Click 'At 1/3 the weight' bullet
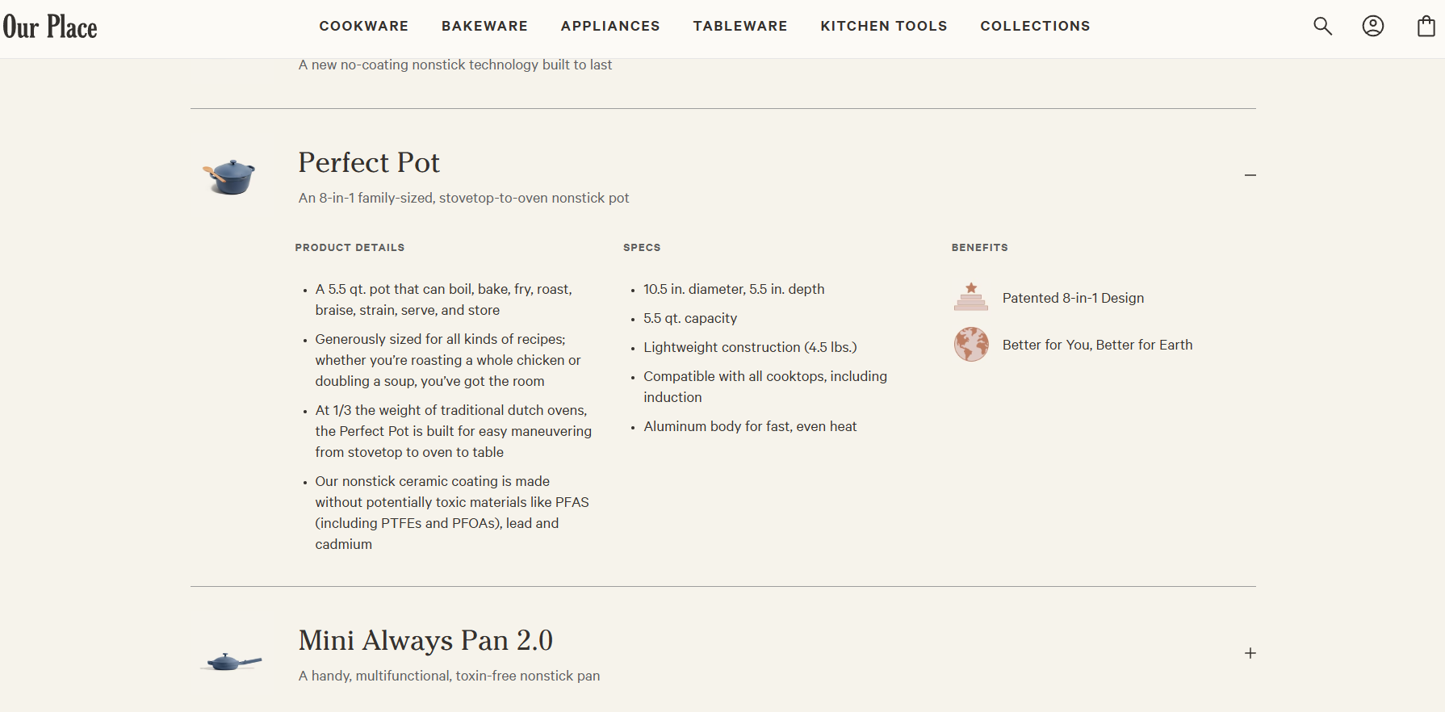 tap(454, 431)
